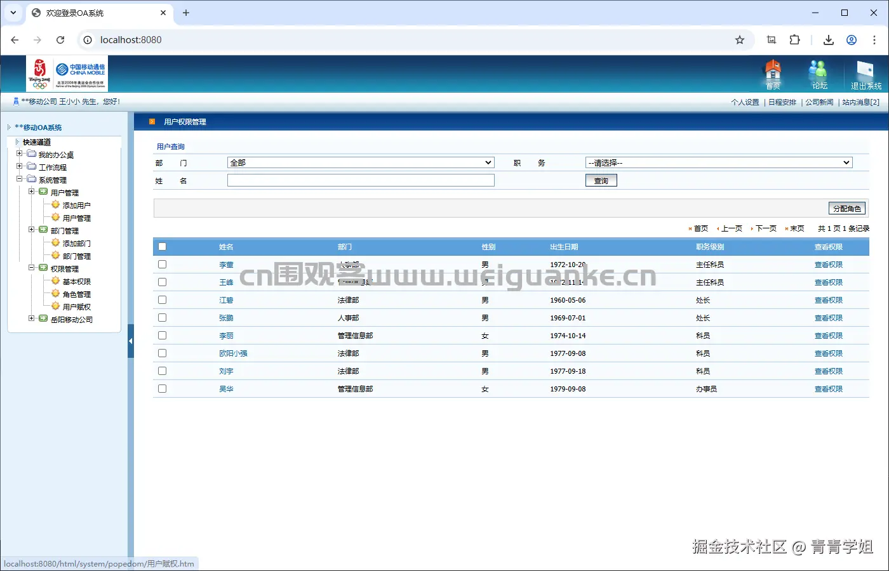Check the box for user 吴华

[162, 389]
